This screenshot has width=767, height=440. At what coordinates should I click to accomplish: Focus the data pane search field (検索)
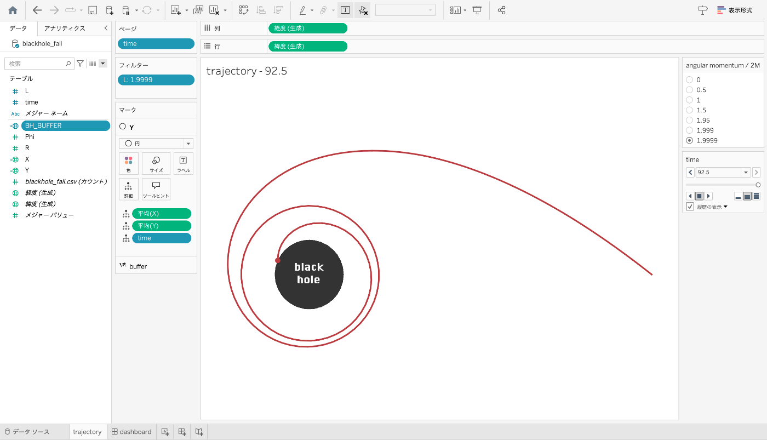click(39, 64)
